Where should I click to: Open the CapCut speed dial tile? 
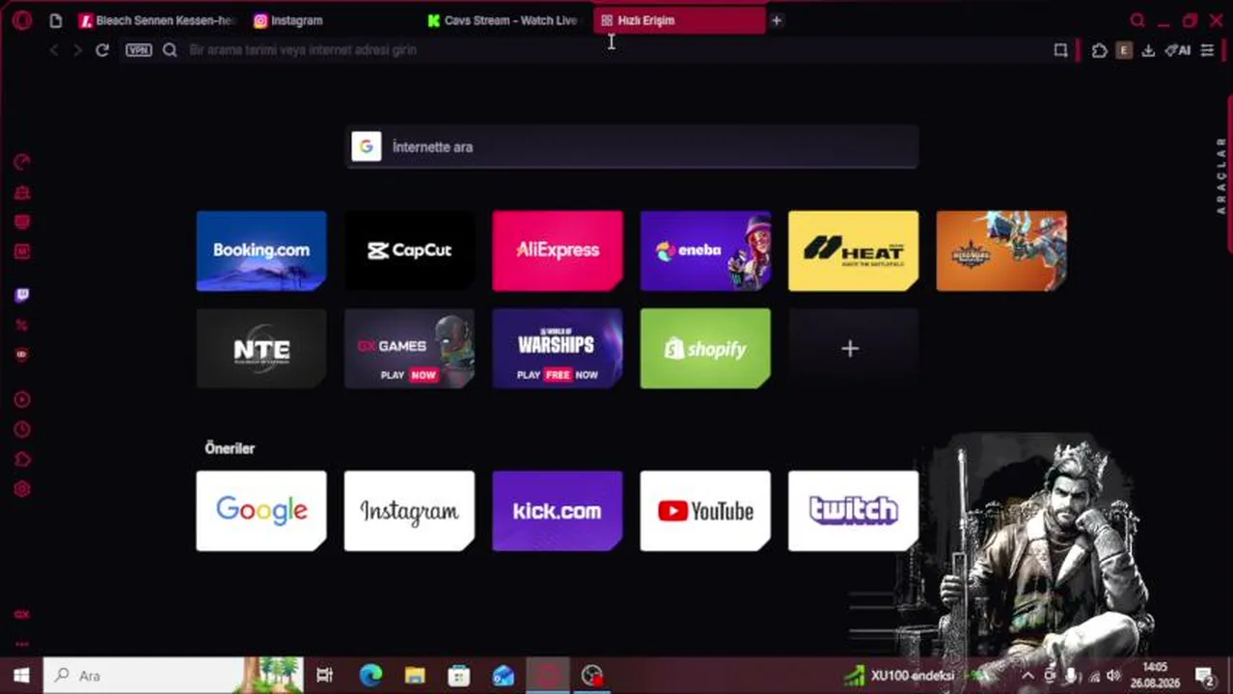(x=409, y=251)
